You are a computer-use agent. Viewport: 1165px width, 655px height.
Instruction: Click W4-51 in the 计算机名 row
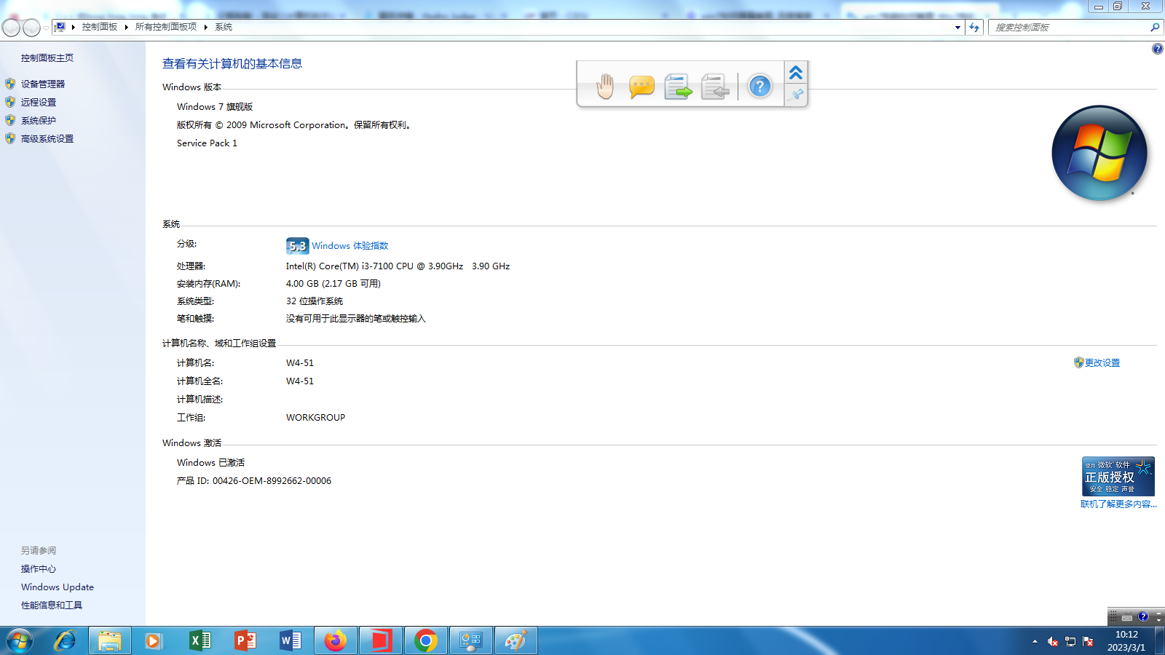click(300, 363)
